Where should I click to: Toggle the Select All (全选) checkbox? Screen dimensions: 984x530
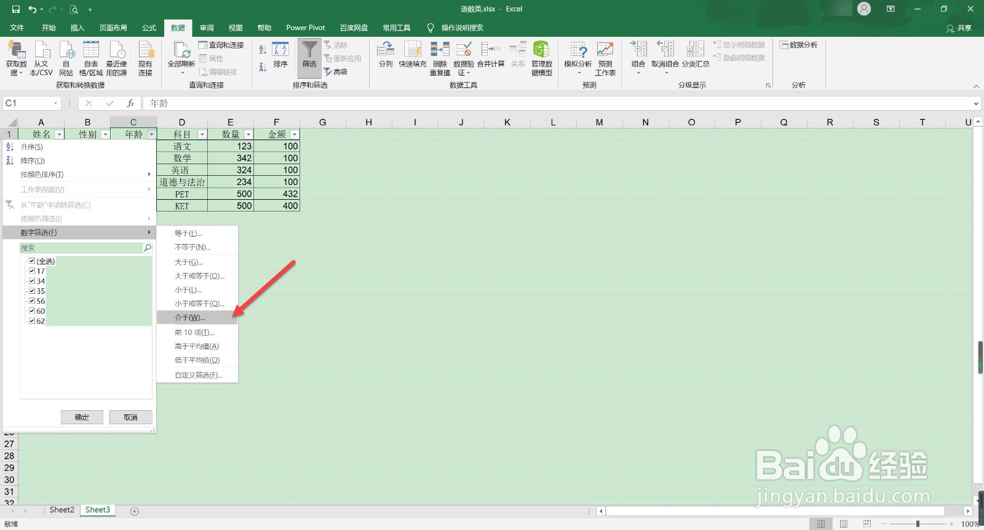point(32,261)
